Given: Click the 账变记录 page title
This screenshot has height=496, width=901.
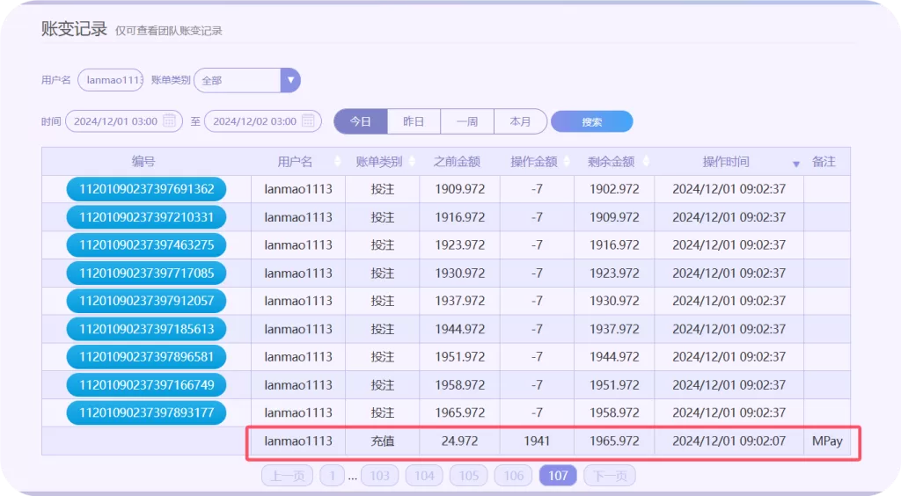Looking at the screenshot, I should (x=74, y=29).
